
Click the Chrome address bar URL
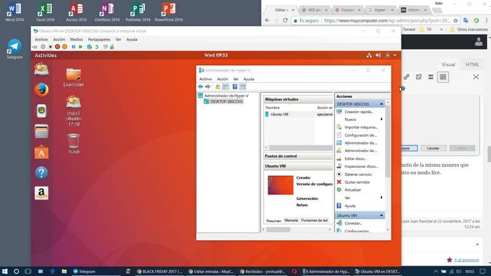pyautogui.click(x=387, y=21)
